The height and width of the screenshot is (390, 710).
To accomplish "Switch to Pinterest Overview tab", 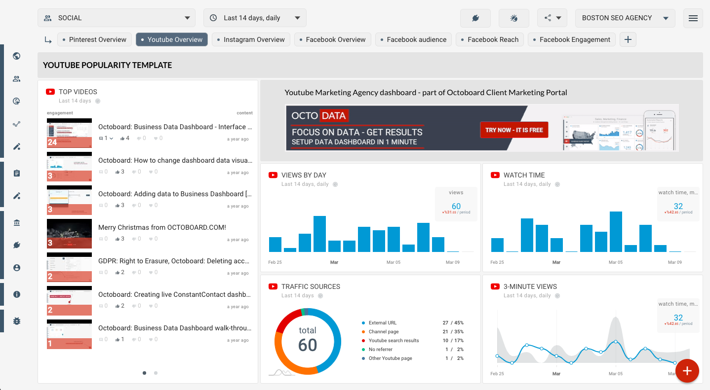I will coord(94,39).
